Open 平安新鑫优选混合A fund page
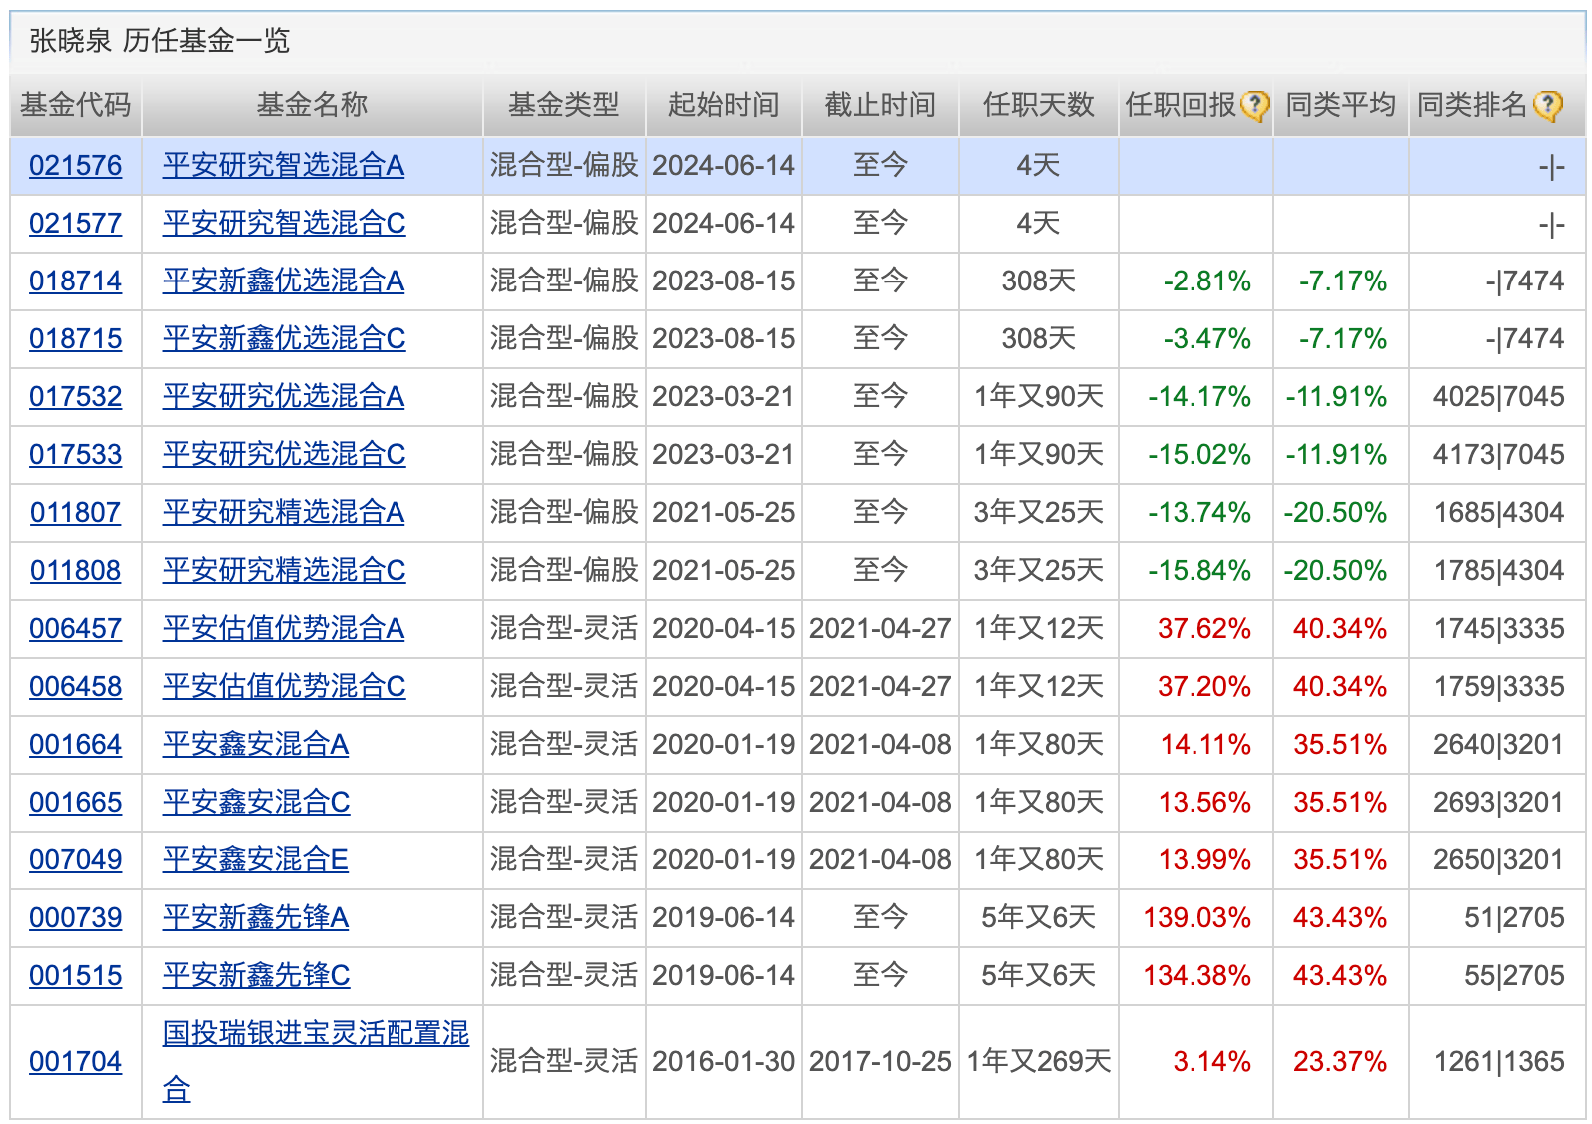1592x1124 pixels. [x=284, y=281]
